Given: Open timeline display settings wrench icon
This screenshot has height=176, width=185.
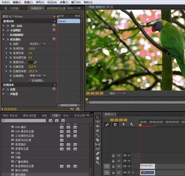Looking at the screenshot, I should click(131, 124).
